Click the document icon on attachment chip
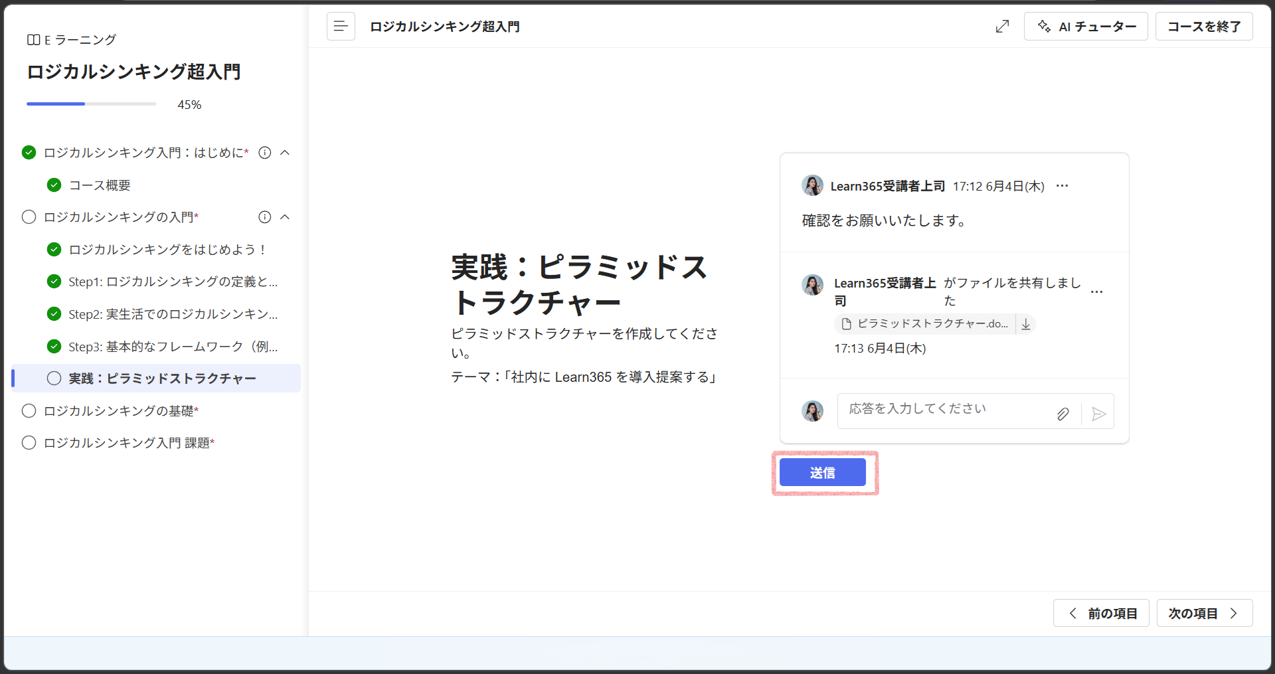This screenshot has height=674, width=1275. coord(847,324)
